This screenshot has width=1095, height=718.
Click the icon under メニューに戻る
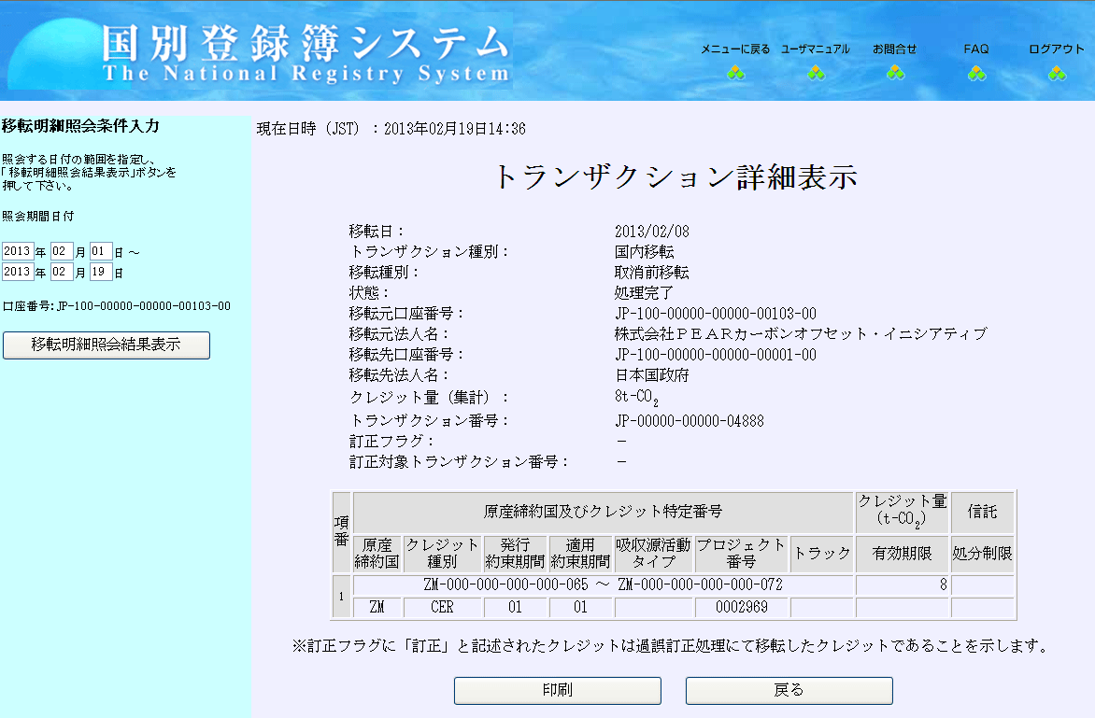coord(735,73)
